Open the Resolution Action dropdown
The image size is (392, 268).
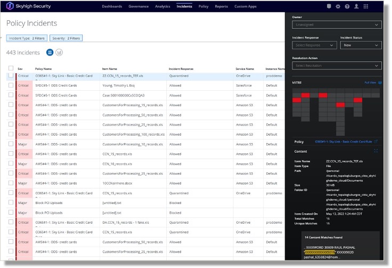click(337, 66)
